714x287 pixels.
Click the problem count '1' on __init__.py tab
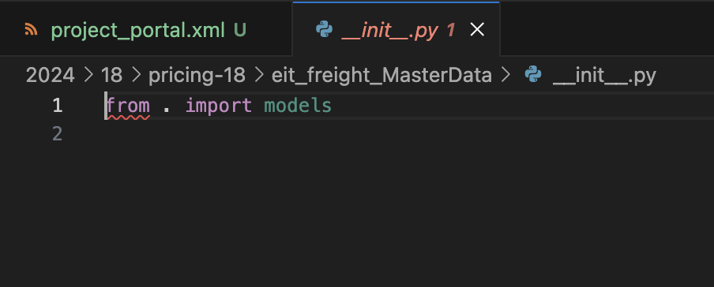pos(451,30)
